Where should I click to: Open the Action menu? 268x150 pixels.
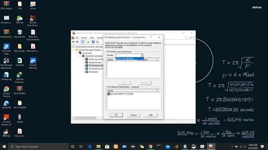[x=84, y=37]
